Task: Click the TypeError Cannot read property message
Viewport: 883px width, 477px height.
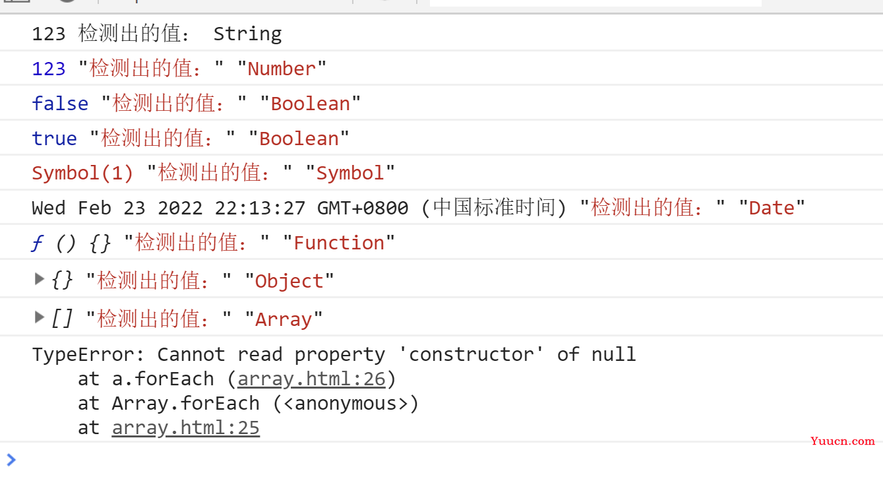Action: coord(334,354)
